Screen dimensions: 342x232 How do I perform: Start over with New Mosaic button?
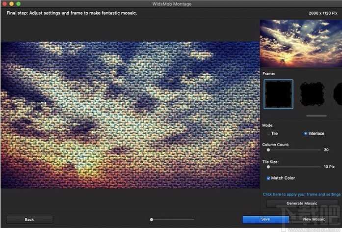tap(314, 219)
